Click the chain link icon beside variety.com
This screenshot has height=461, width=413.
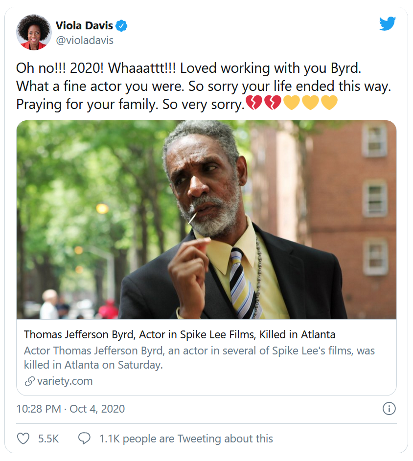click(29, 381)
